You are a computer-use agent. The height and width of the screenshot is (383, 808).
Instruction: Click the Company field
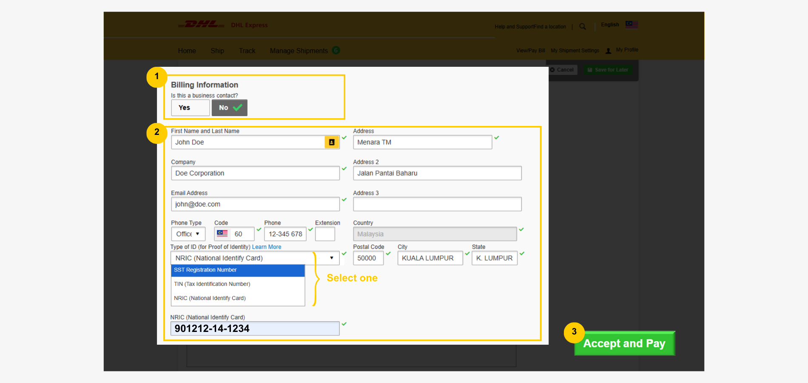pos(255,173)
